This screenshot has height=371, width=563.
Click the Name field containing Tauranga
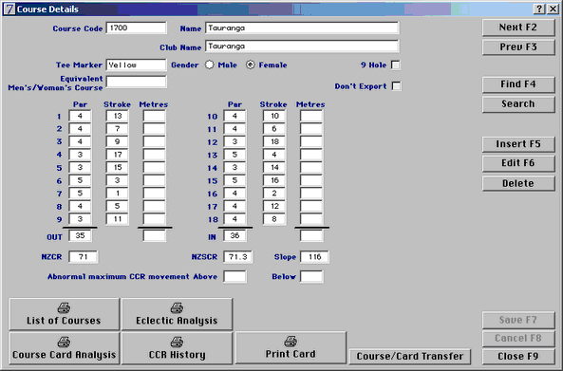point(302,28)
